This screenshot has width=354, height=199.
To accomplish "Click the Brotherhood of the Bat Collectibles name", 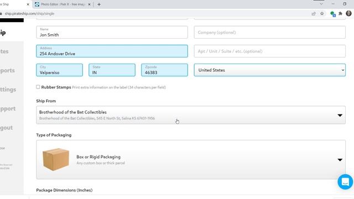I will (x=72, y=112).
